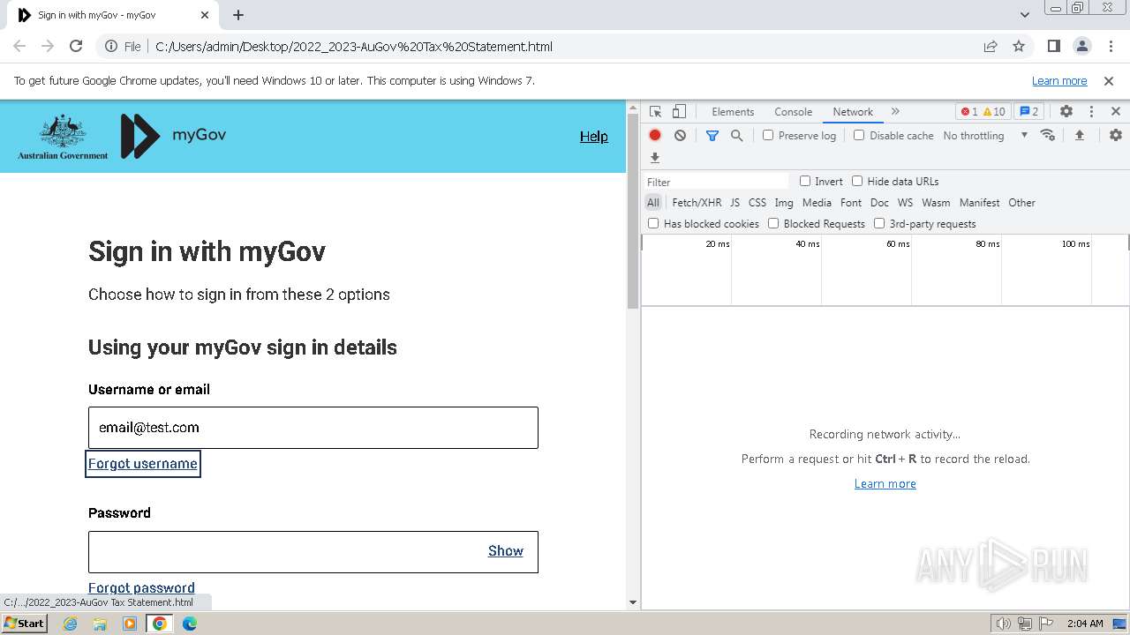Open Microsoft Edge from the taskbar
Viewport: 1130px width, 635px height.
190,624
